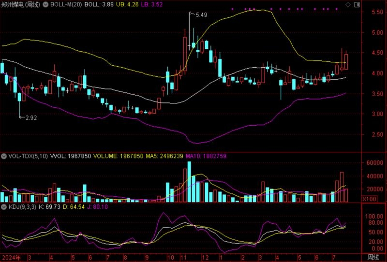Click the 2024年 label on the time axis
387x262 pixels.
[x=11, y=258]
